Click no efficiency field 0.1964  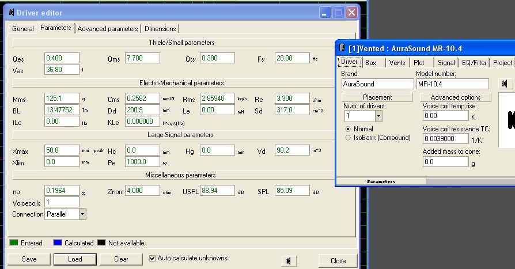tap(62, 191)
